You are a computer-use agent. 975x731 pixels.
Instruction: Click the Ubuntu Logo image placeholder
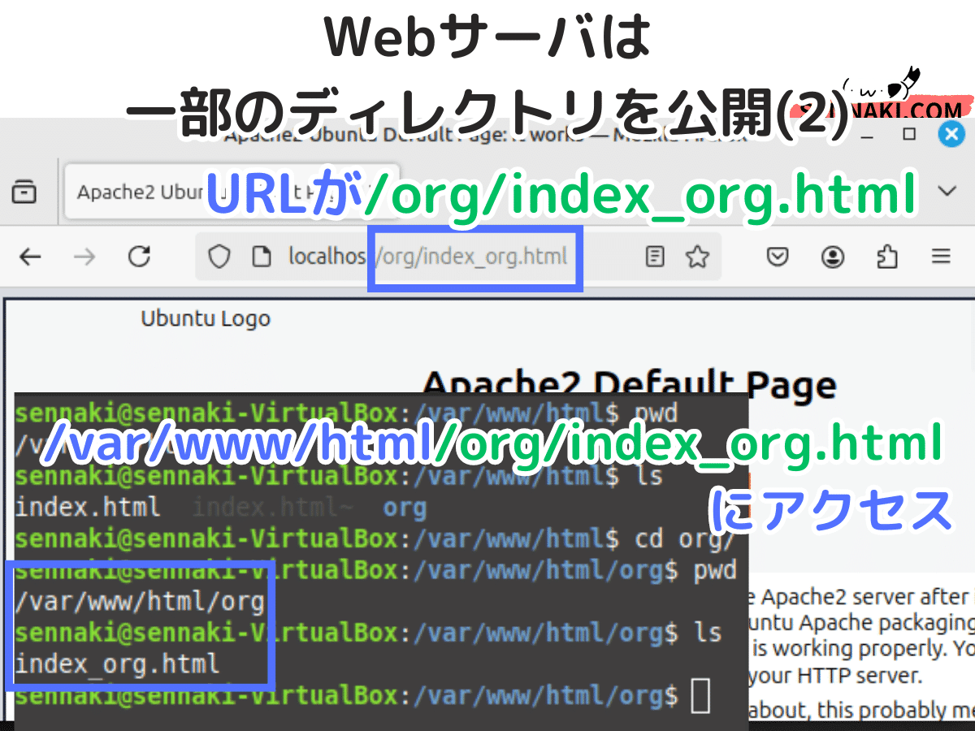[206, 319]
